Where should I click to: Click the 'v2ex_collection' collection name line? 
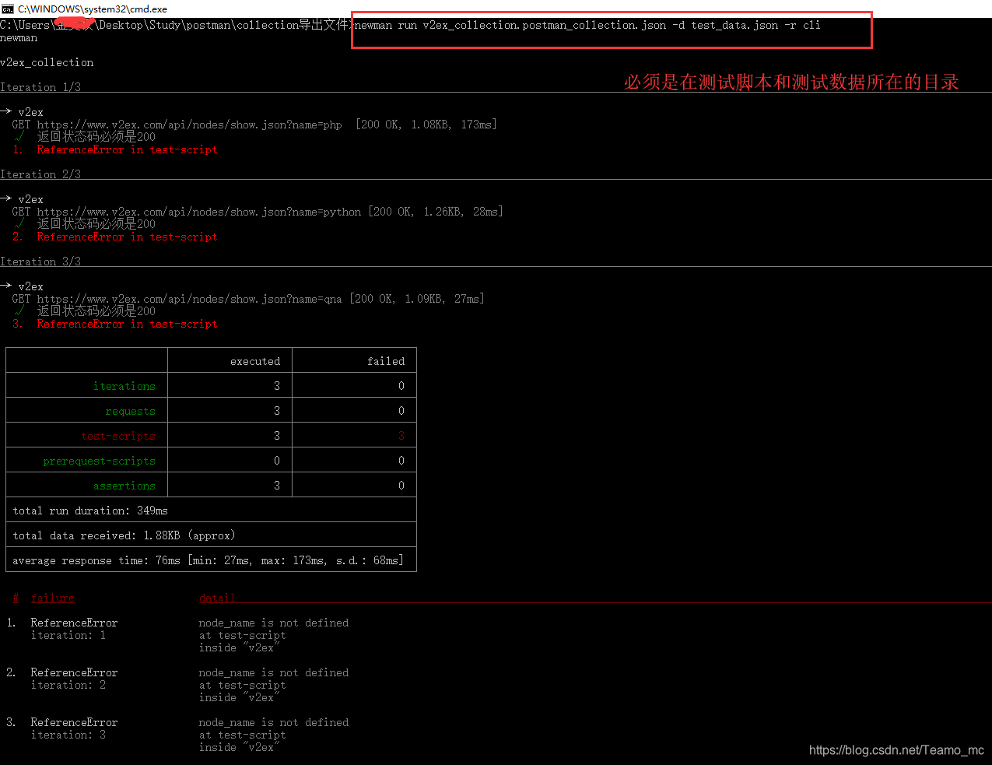pyautogui.click(x=47, y=62)
